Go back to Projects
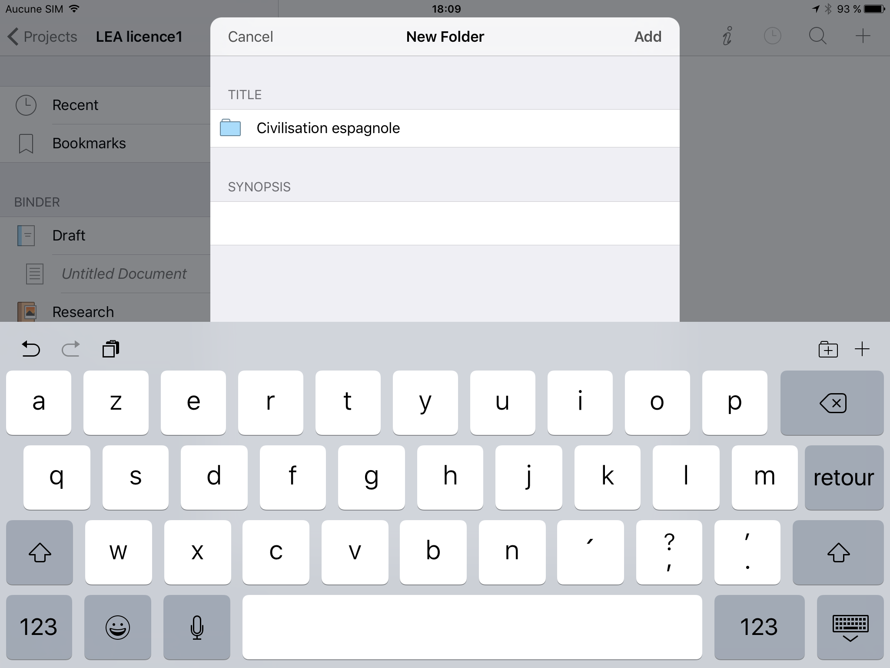890x668 pixels. click(x=43, y=37)
